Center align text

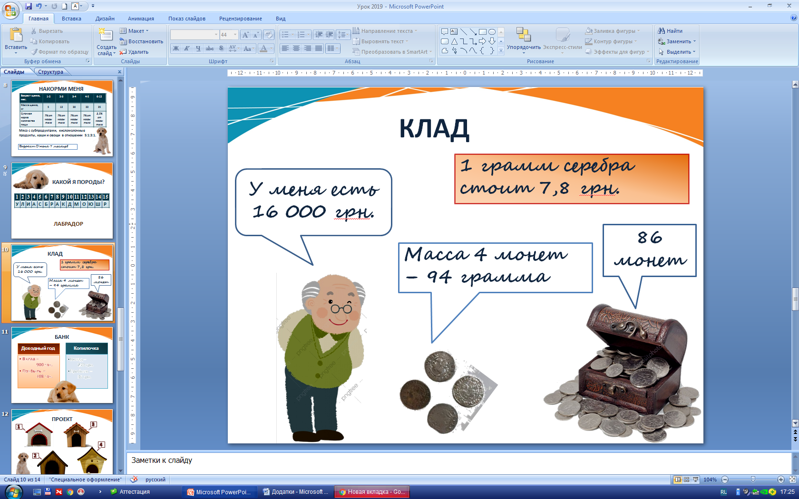coord(296,48)
